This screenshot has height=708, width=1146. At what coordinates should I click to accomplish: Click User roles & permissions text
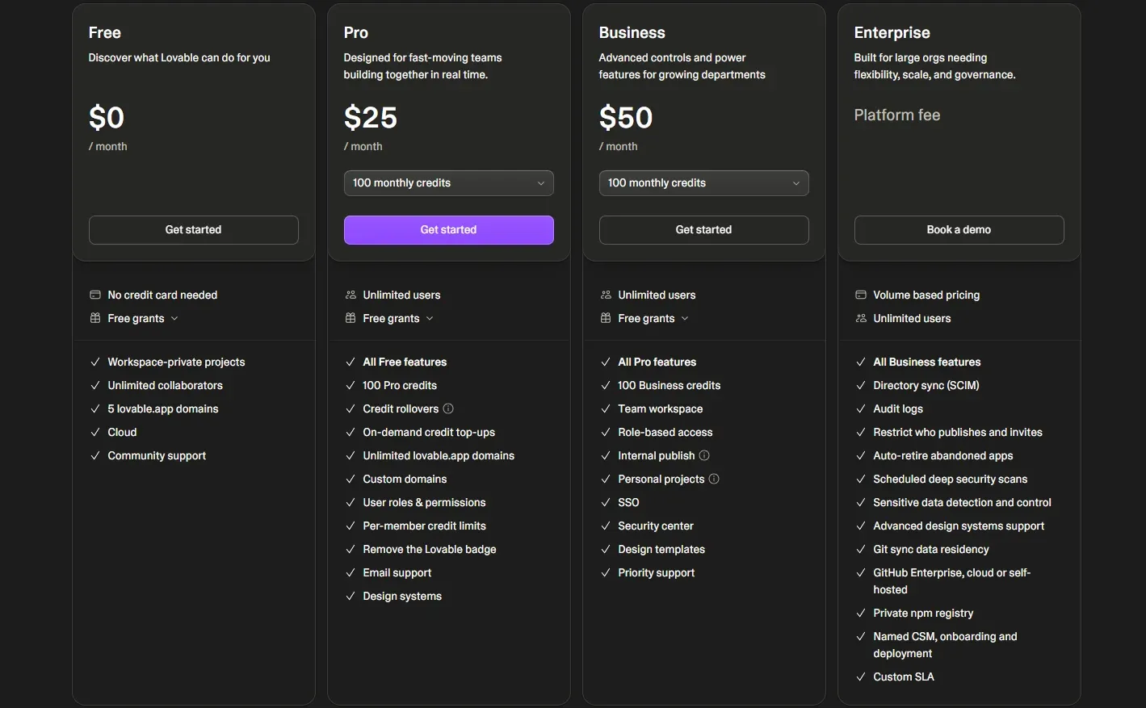click(425, 502)
